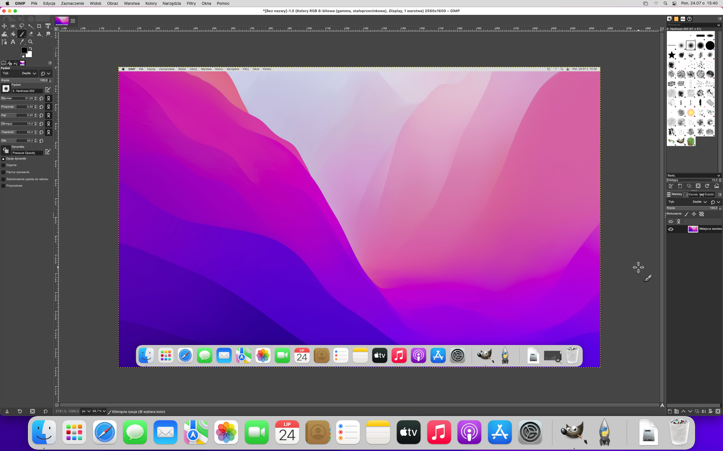Click the Zoom magnifier tool
This screenshot has height=451, width=723.
[31, 42]
